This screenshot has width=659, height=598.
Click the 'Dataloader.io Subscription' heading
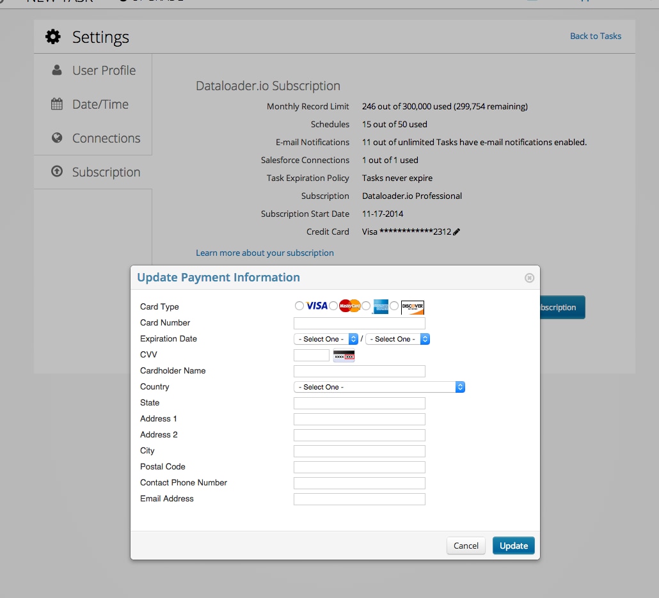pos(268,86)
